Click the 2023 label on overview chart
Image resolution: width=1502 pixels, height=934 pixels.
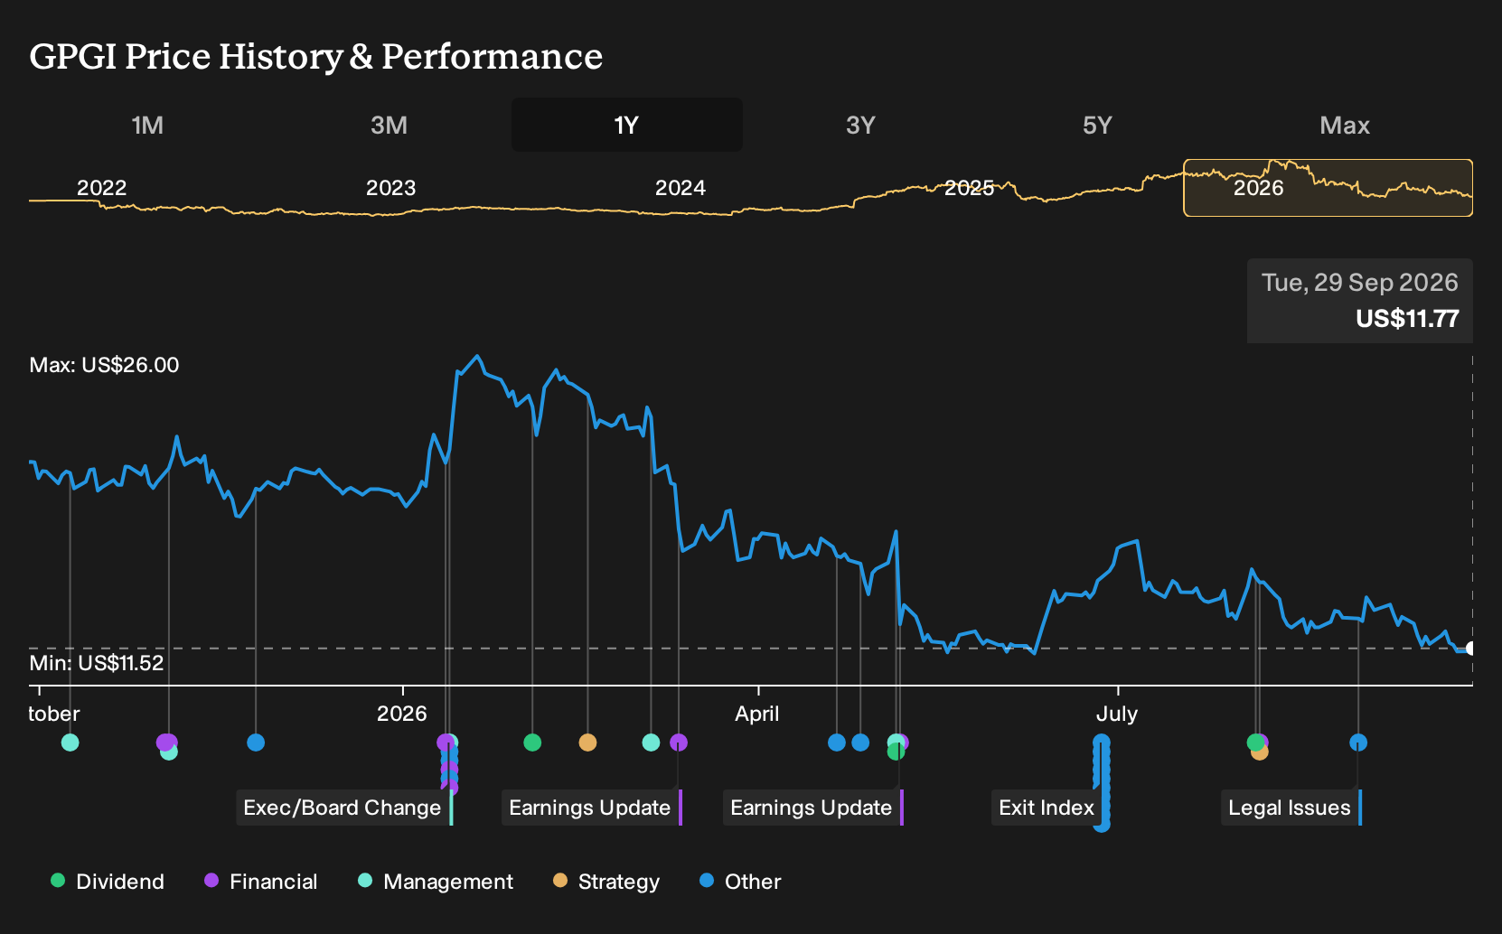390,188
